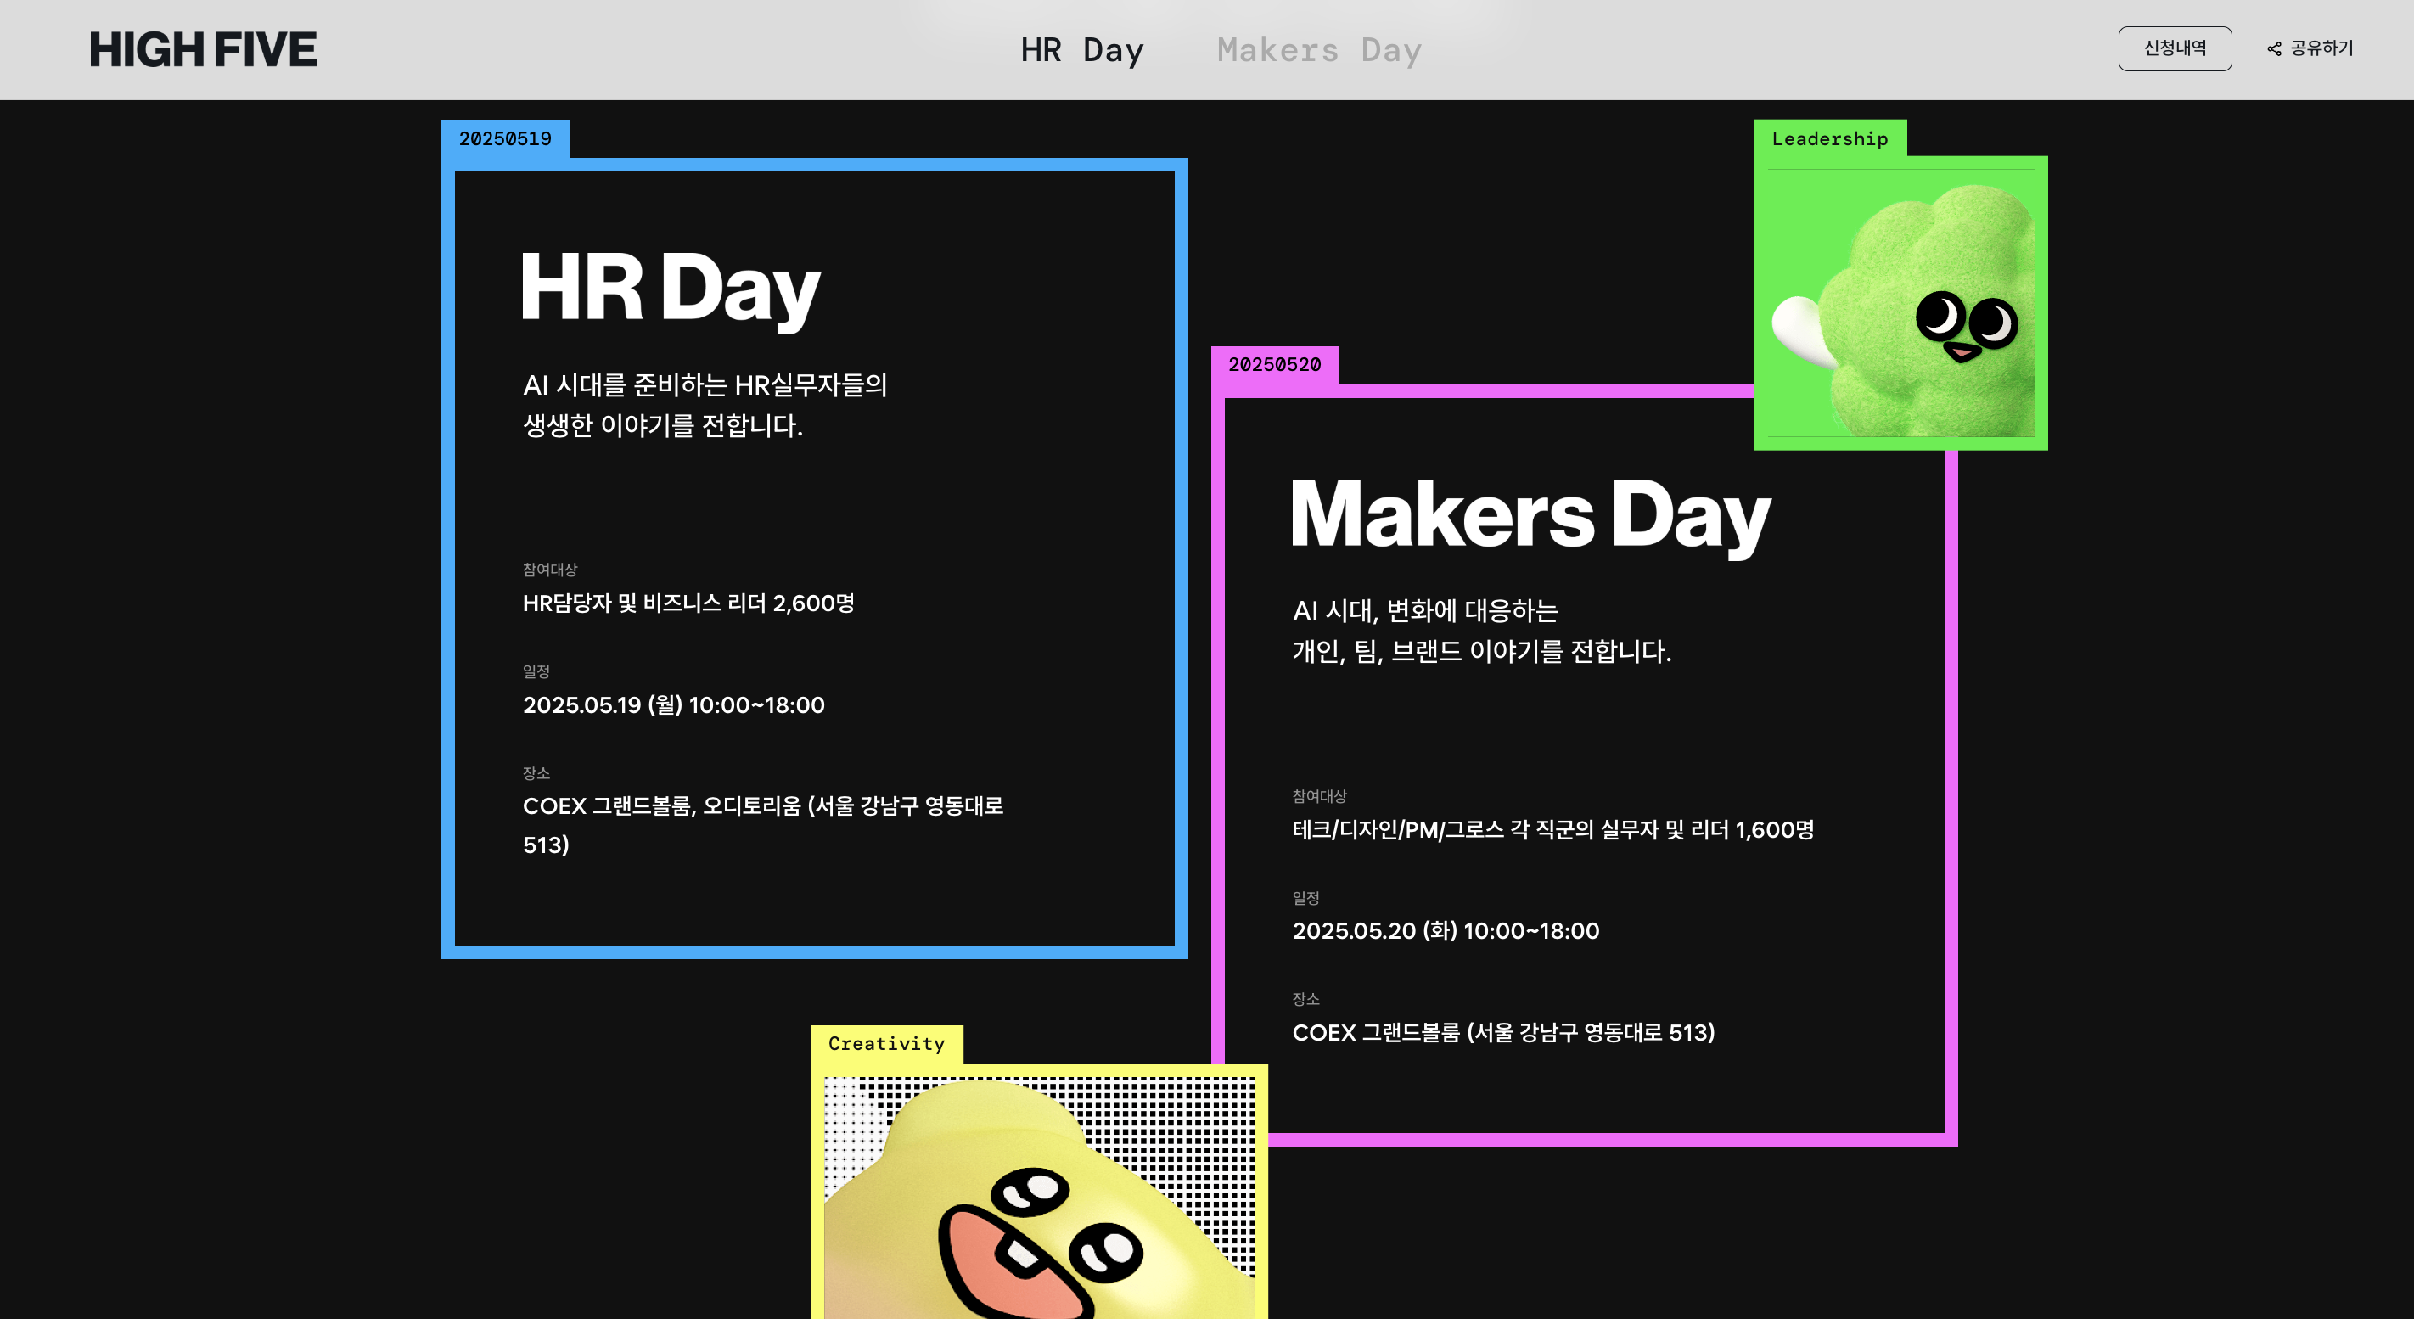Click the 20250519 blue date tag
Screen dimensions: 2414x1319
point(505,138)
